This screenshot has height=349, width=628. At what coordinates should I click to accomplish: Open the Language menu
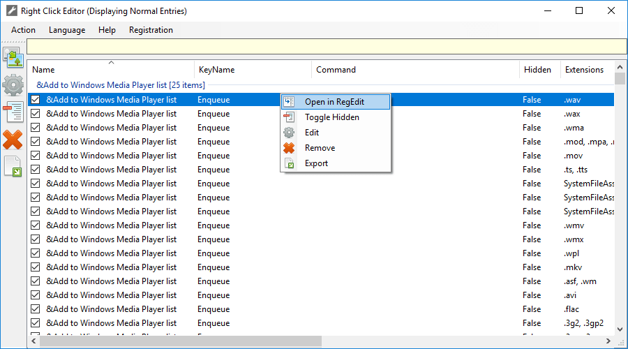67,30
